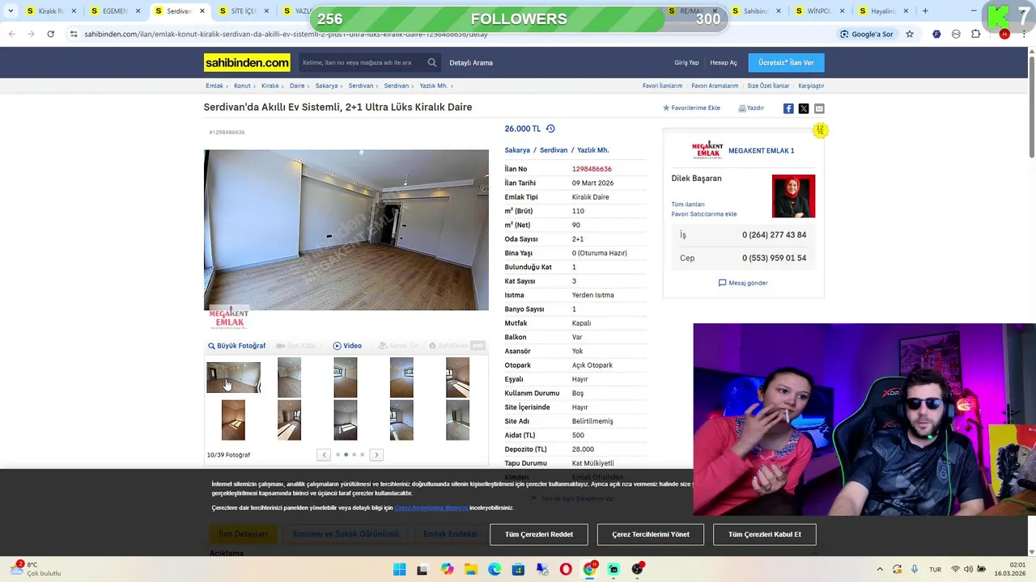
Task: Share listing via email envelope icon
Action: tap(819, 108)
